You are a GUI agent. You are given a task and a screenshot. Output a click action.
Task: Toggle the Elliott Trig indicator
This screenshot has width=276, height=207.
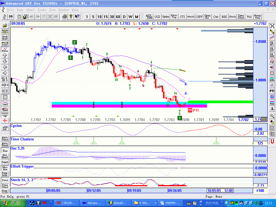[x=174, y=17]
